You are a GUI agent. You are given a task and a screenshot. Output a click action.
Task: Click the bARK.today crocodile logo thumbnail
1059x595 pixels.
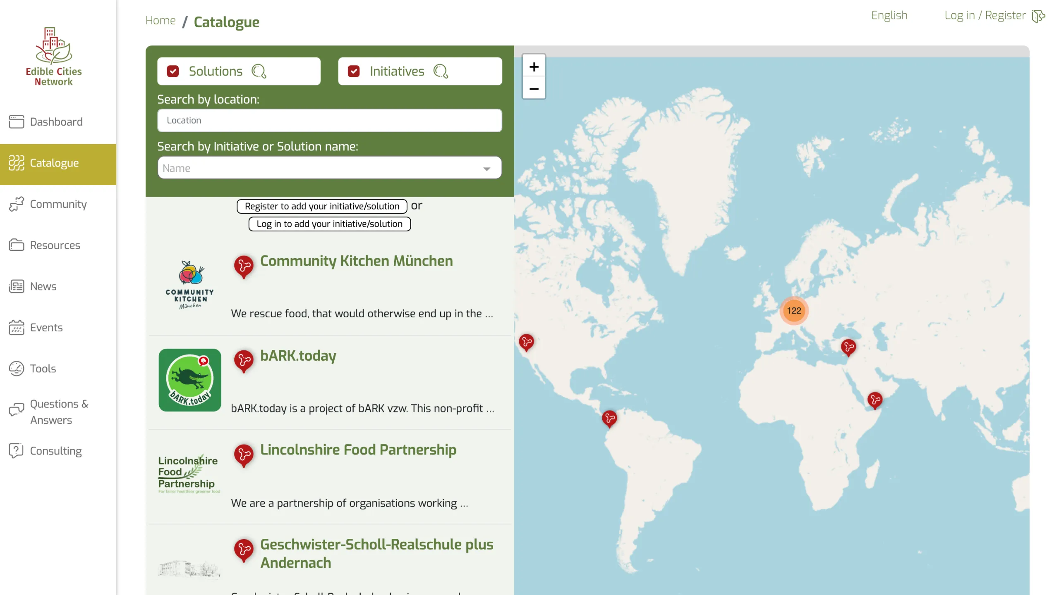[190, 380]
